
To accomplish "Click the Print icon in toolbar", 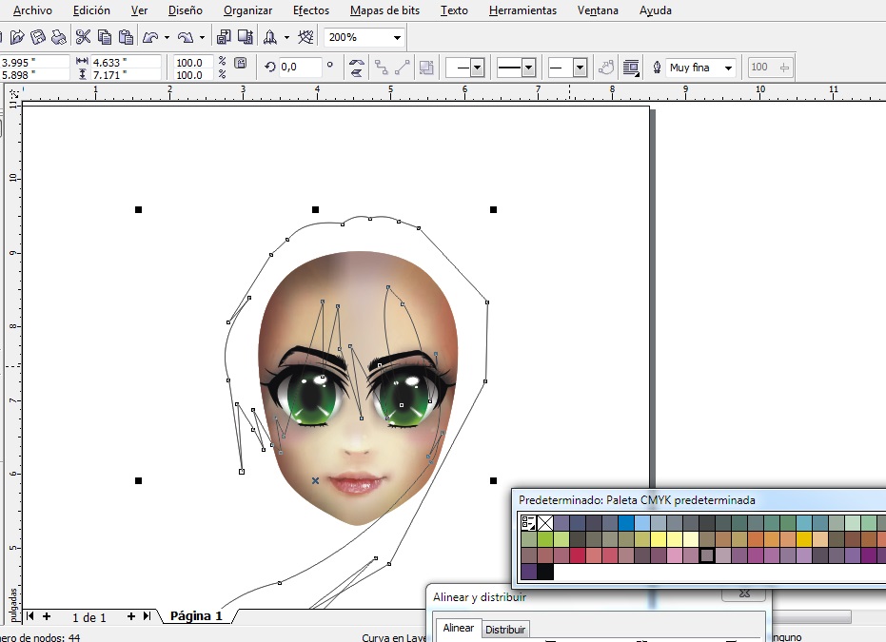I will (58, 38).
